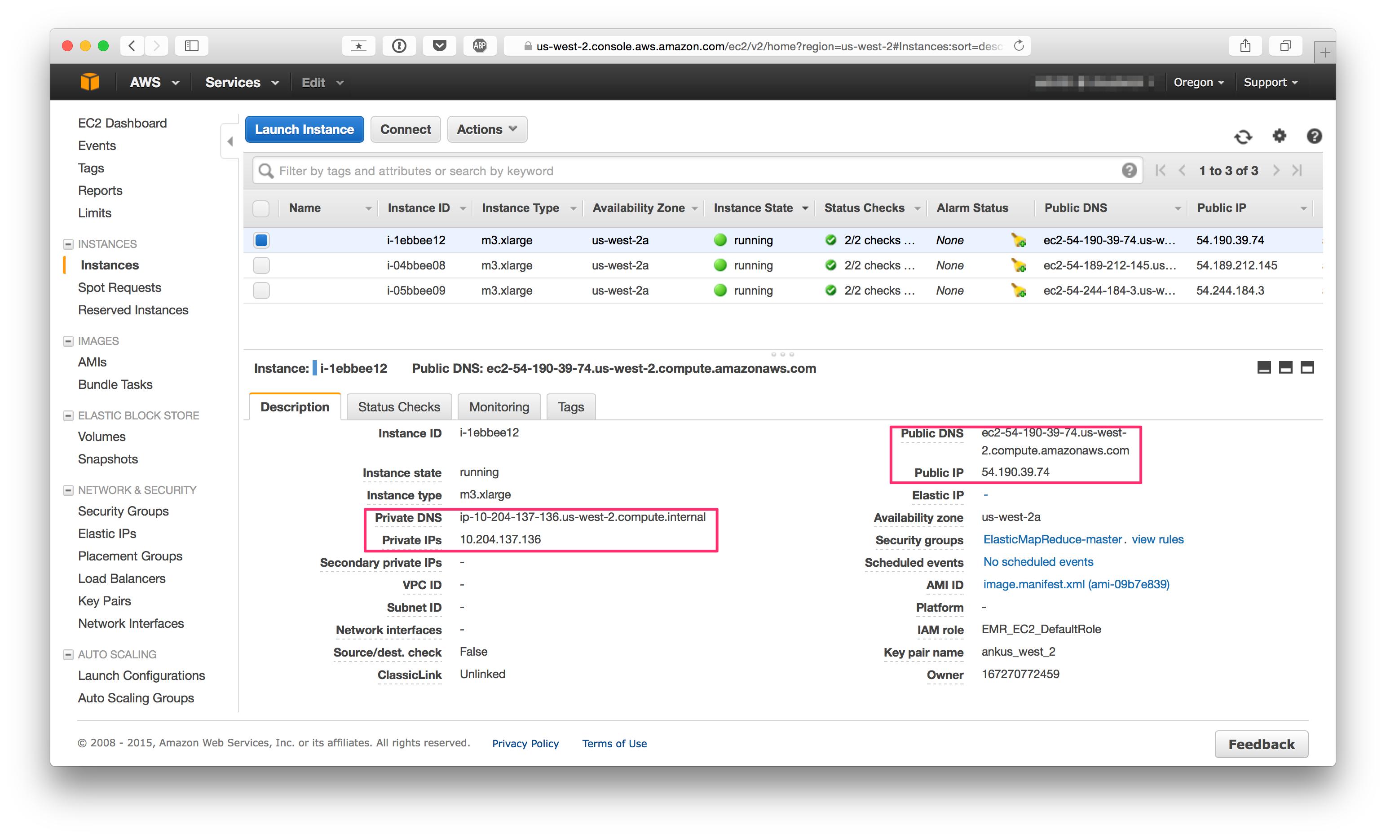Click the Feedback button
The height and width of the screenshot is (838, 1386).
click(x=1261, y=744)
